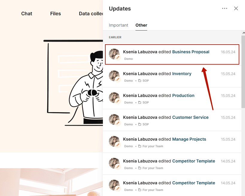Screen dimensions: 245x196
Task: Select the Other tab
Action: click(x=141, y=25)
